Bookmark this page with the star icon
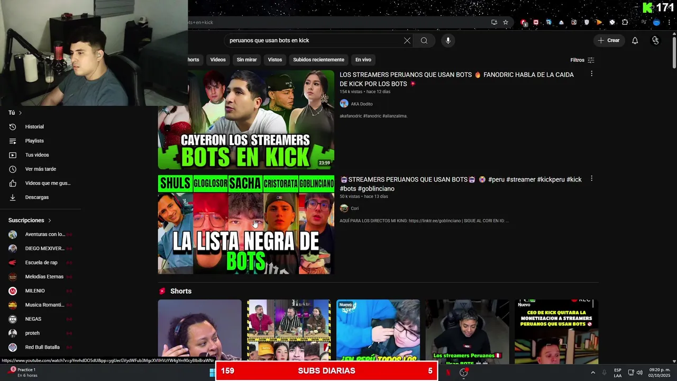The height and width of the screenshot is (381, 677). (x=506, y=22)
